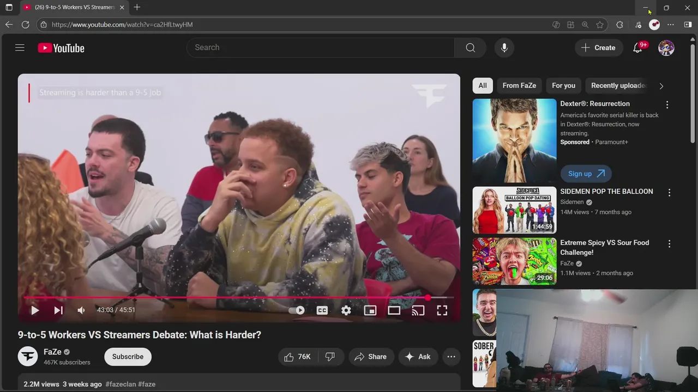This screenshot has height=392, width=698.
Task: Open the SIDEMEN POP THE BALLOON title
Action: click(x=606, y=192)
